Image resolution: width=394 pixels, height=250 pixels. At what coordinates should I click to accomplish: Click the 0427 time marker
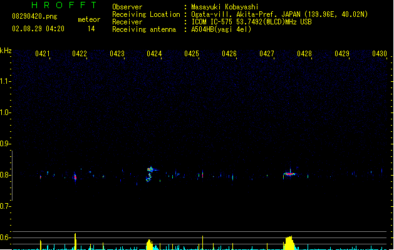267,54
